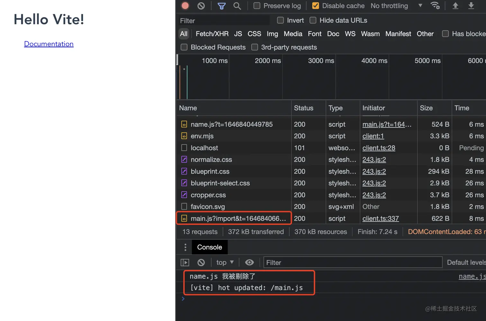The image size is (486, 321).
Task: Click the console prompt chevron
Action: click(x=183, y=299)
